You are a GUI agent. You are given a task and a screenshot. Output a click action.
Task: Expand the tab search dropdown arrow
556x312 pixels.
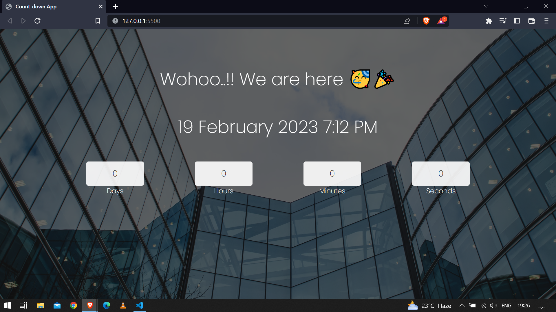[486, 6]
